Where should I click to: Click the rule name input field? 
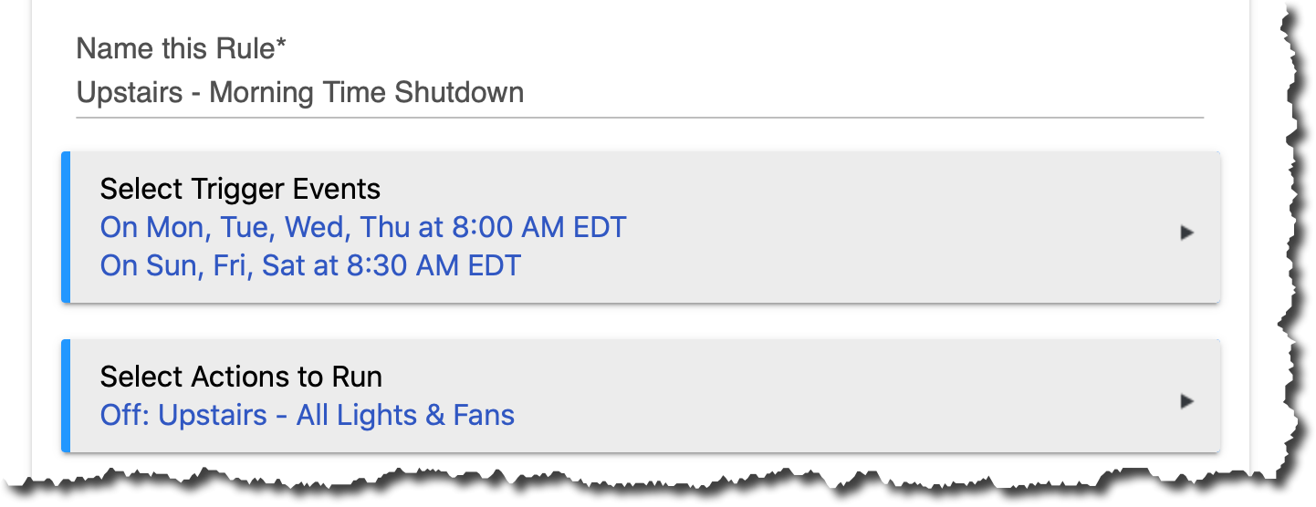[639, 93]
